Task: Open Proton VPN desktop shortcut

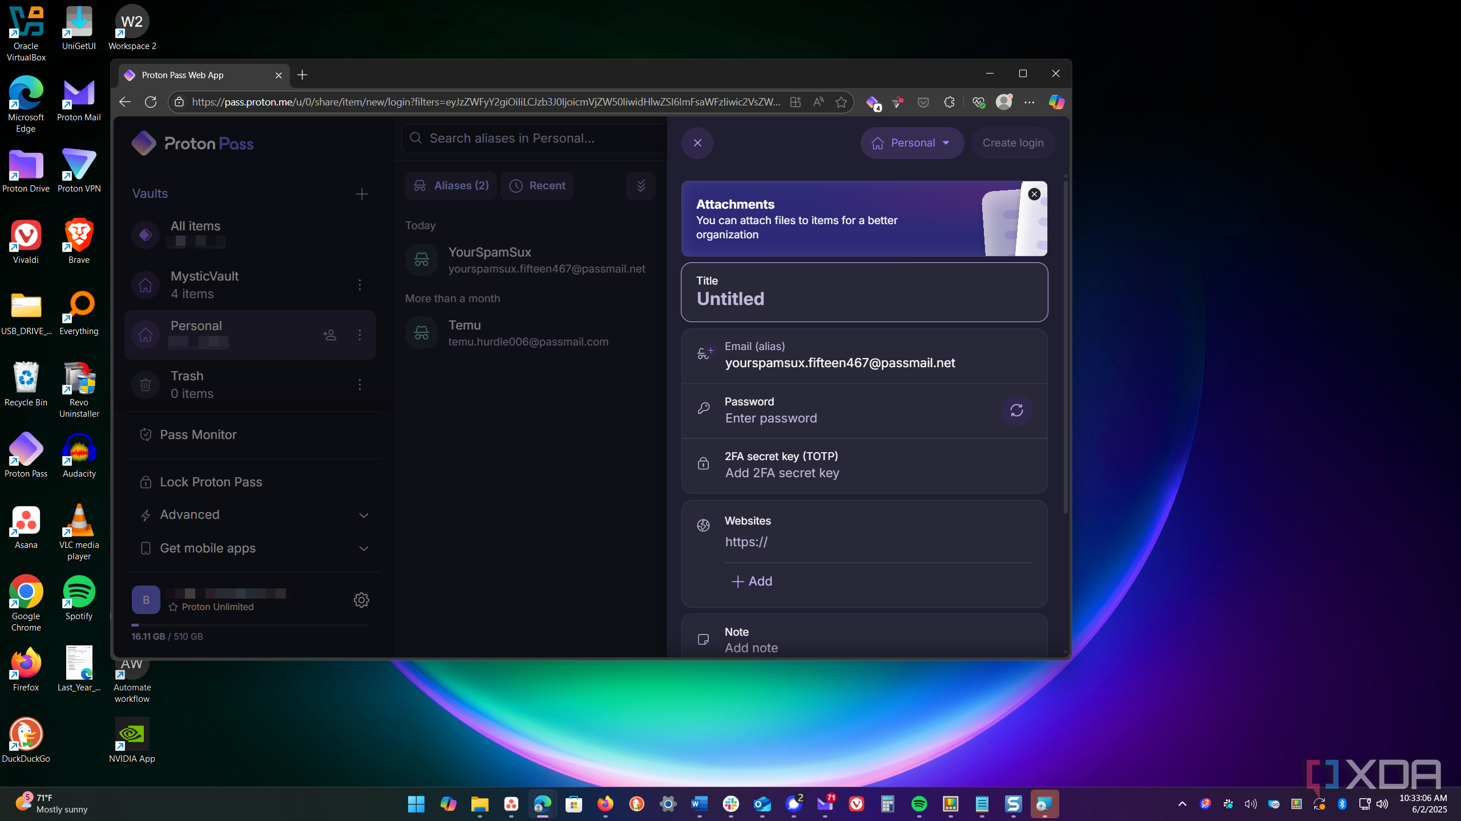Action: point(79,170)
